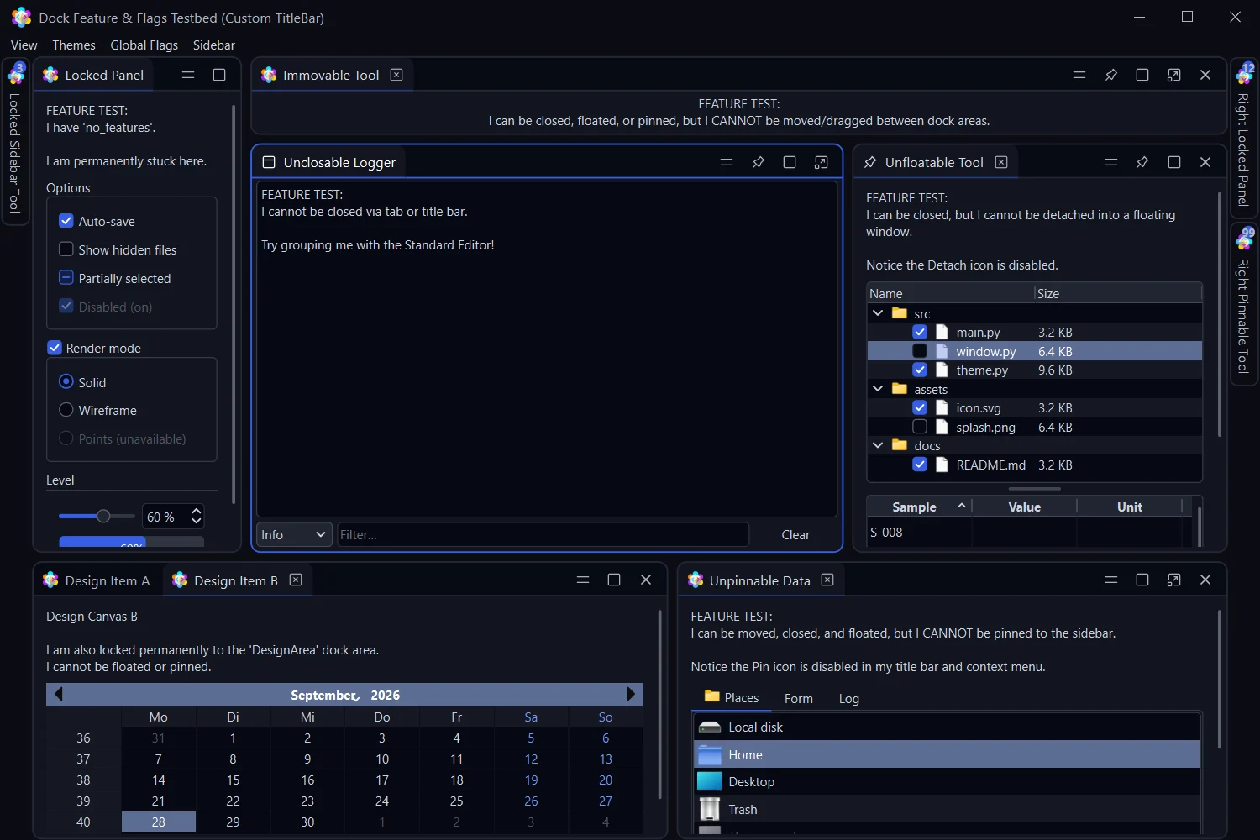The width and height of the screenshot is (1260, 840).
Task: Adjust the Level slider handle
Action: 103,517
